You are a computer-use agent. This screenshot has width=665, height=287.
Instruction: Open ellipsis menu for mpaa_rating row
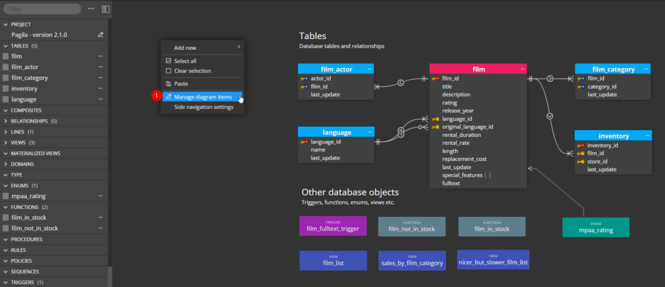(x=101, y=196)
